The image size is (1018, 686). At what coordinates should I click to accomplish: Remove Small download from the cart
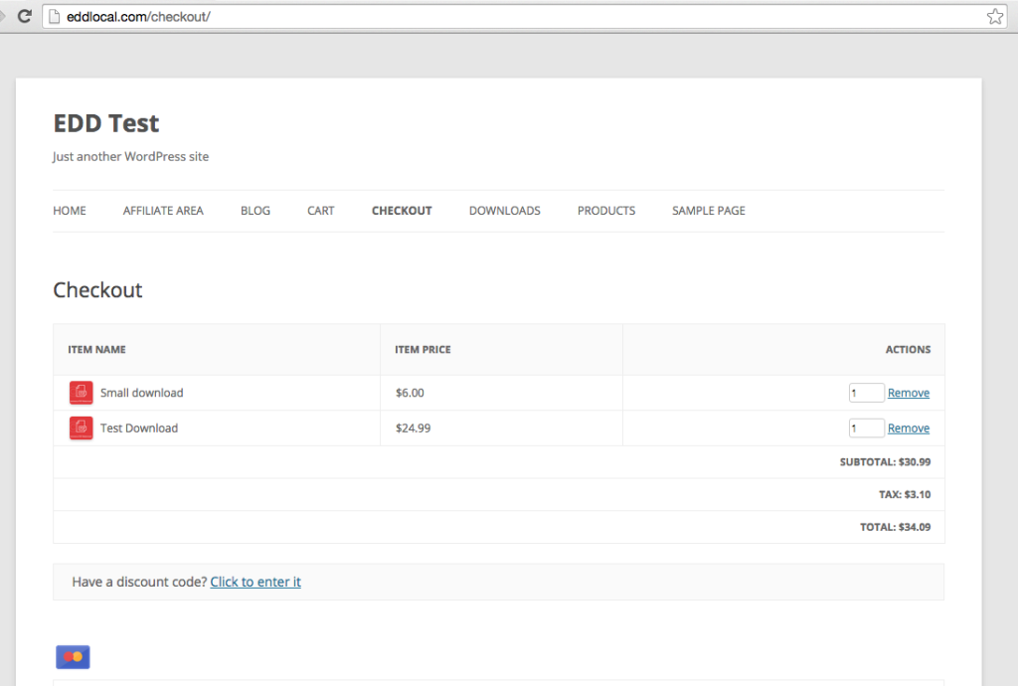pyautogui.click(x=909, y=393)
